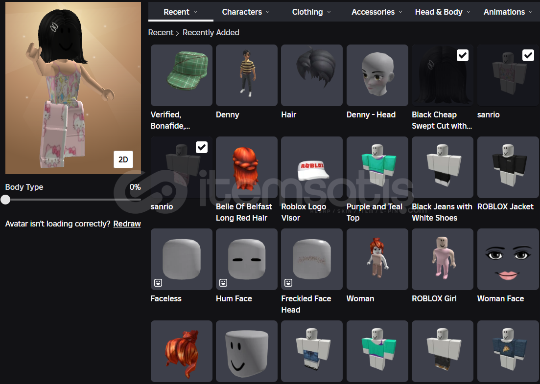Viewport: 540px width, 384px height.
Task: Pick Belle Of Belfast Long Red Hair
Action: (x=246, y=167)
